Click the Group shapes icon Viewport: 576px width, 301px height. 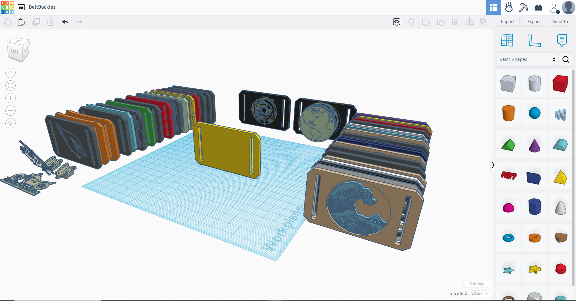tap(426, 22)
